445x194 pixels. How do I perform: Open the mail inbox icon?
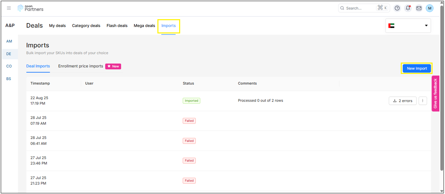pyautogui.click(x=419, y=8)
